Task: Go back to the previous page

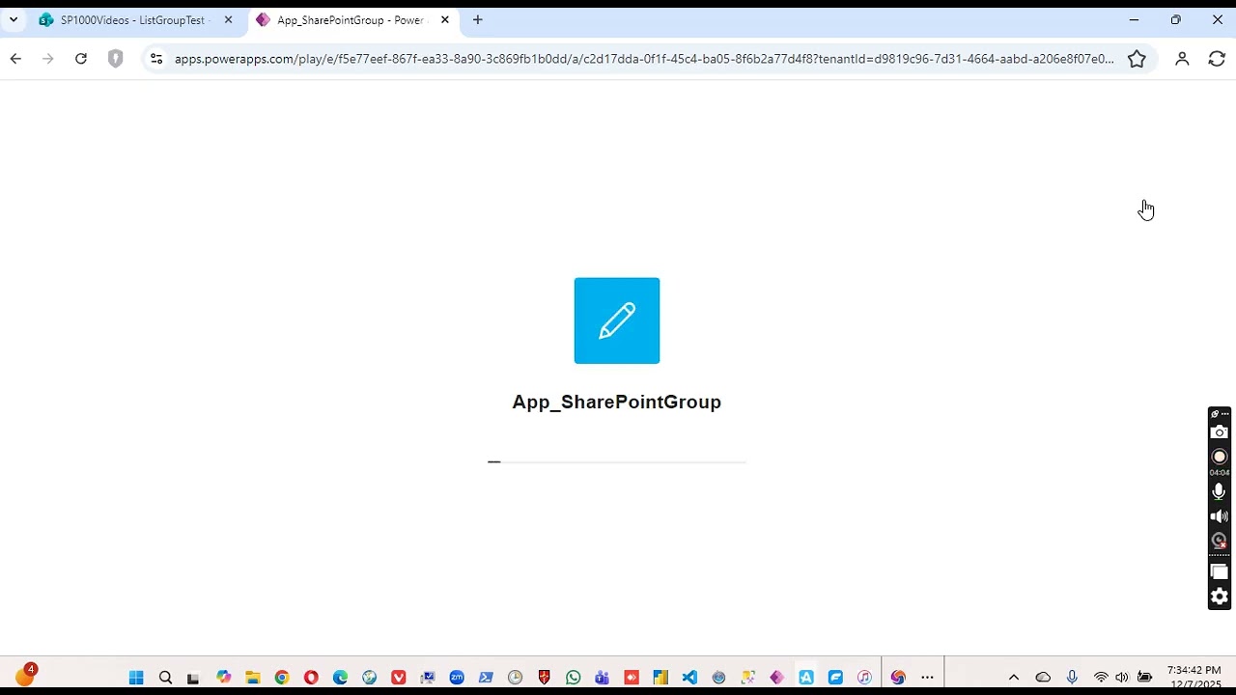Action: [x=15, y=59]
